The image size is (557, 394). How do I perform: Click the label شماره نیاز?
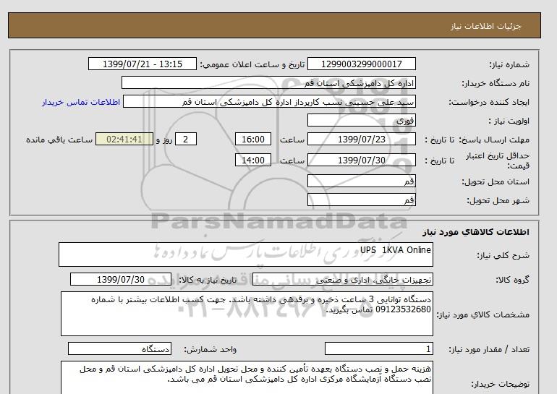pyautogui.click(x=509, y=64)
